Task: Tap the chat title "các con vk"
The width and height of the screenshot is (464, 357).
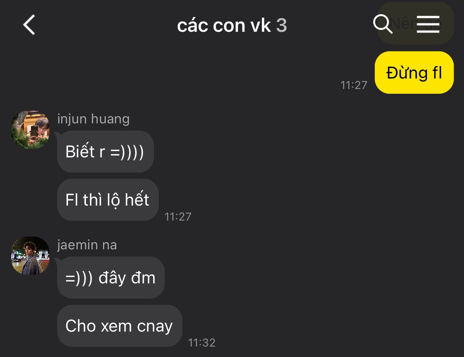Action: (x=224, y=25)
